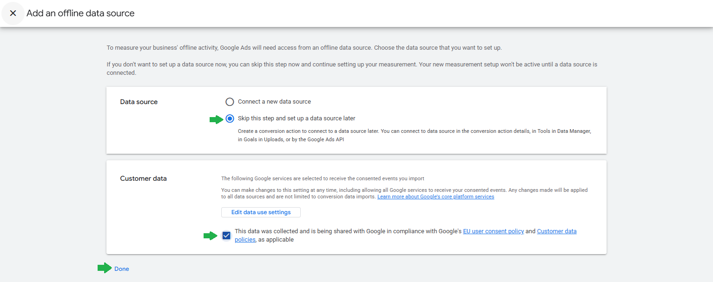This screenshot has width=713, height=282.
Task: Choose Skip this step radio option
Action: 230,118
